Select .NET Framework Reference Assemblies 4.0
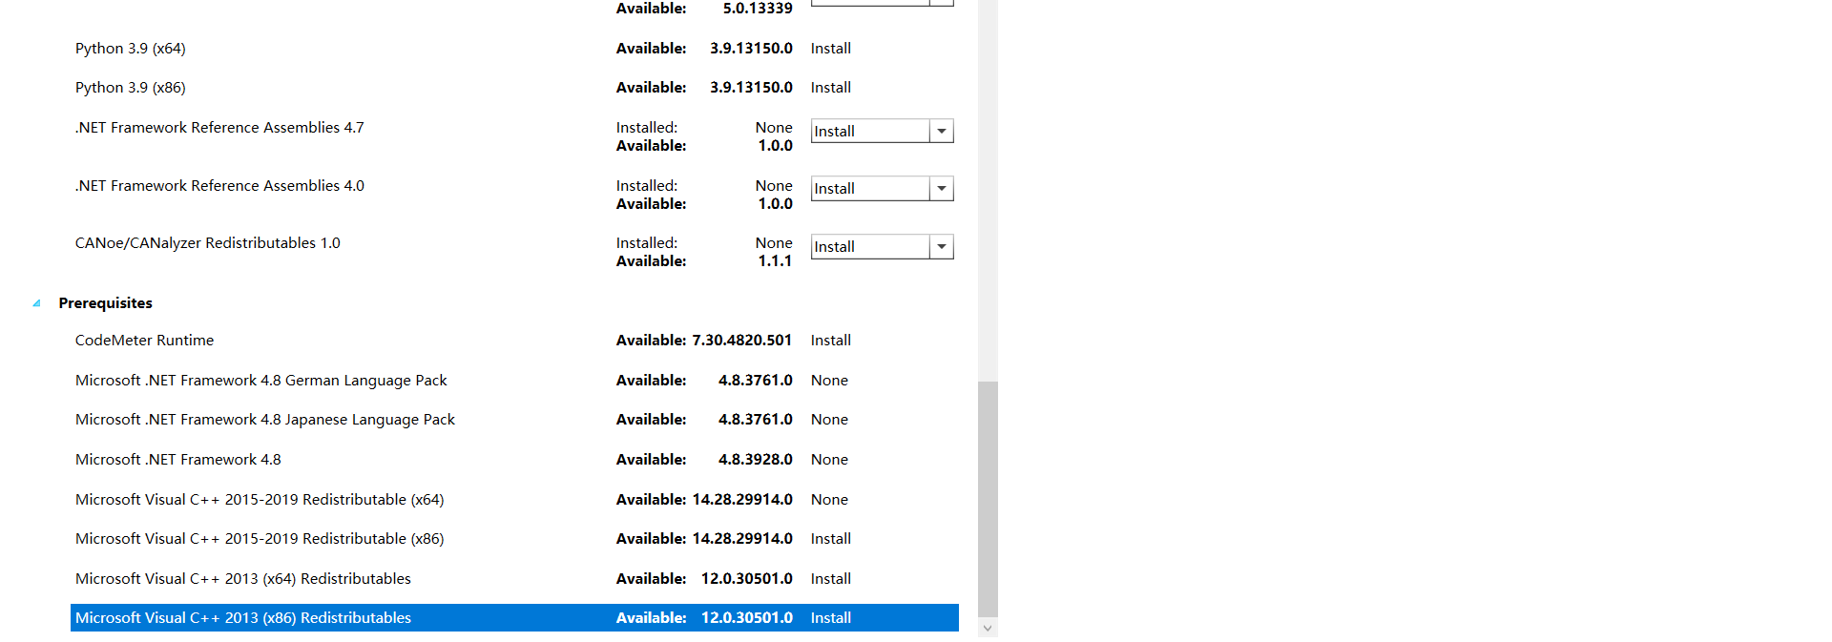The width and height of the screenshot is (1832, 642). pyautogui.click(x=219, y=186)
